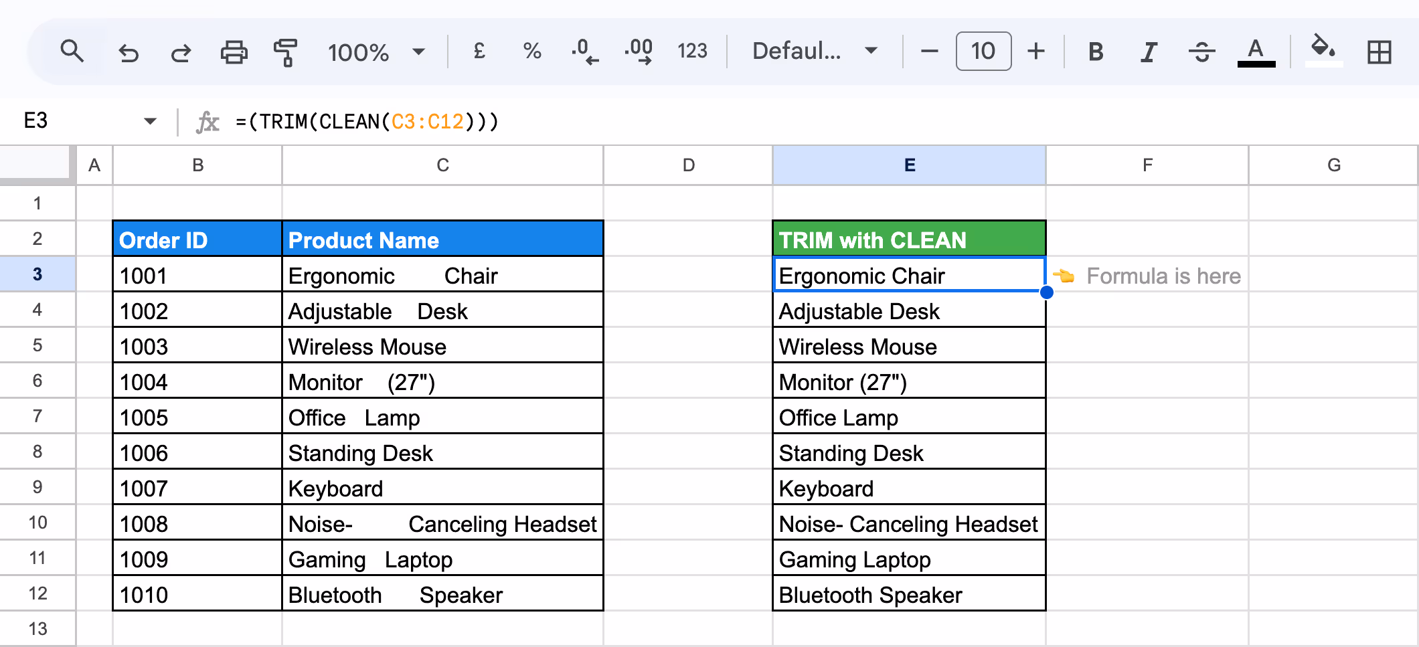1419x647 pixels.
Task: Click cell with order 1004
Action: (x=197, y=381)
